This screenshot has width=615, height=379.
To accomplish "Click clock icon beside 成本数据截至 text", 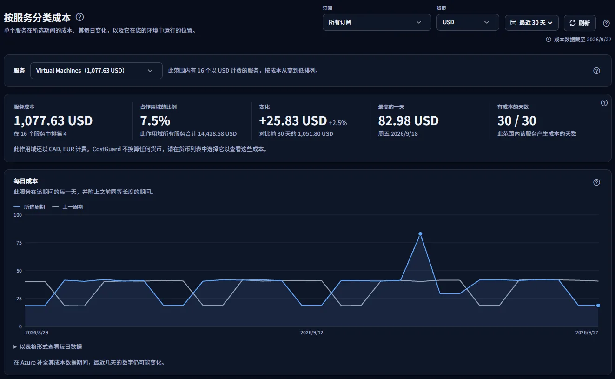I will [x=549, y=40].
